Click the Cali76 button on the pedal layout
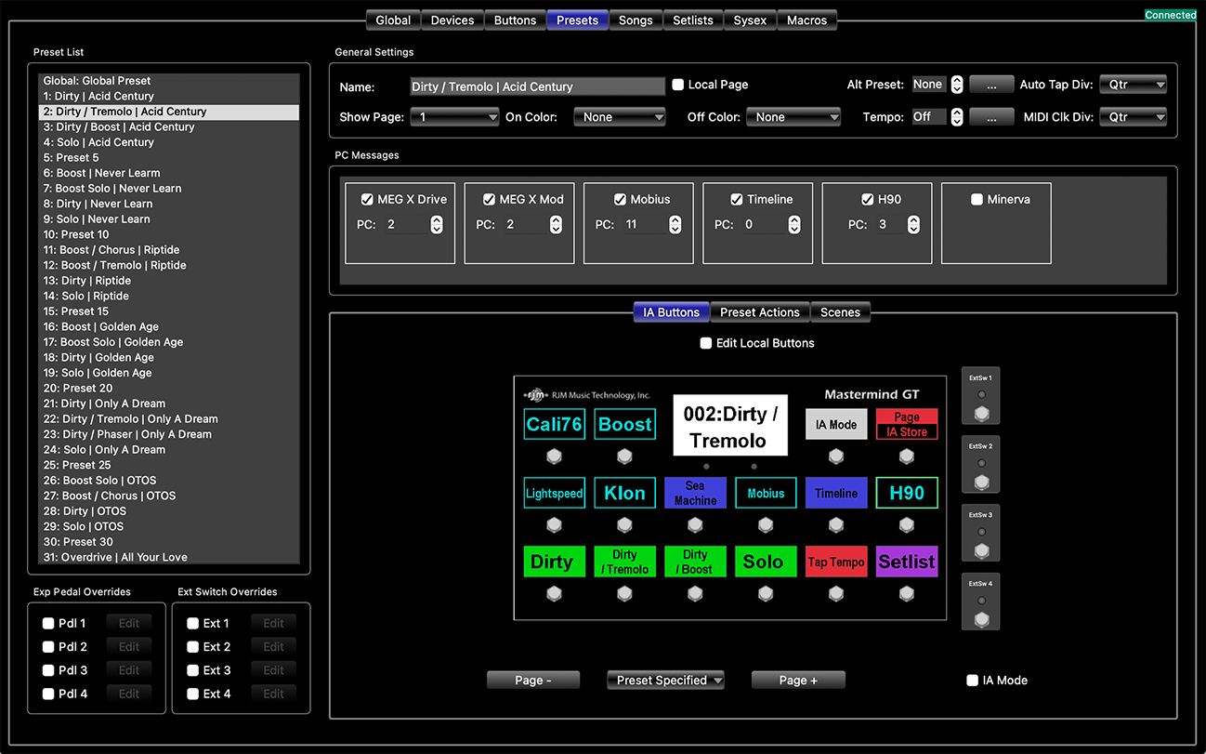 554,424
